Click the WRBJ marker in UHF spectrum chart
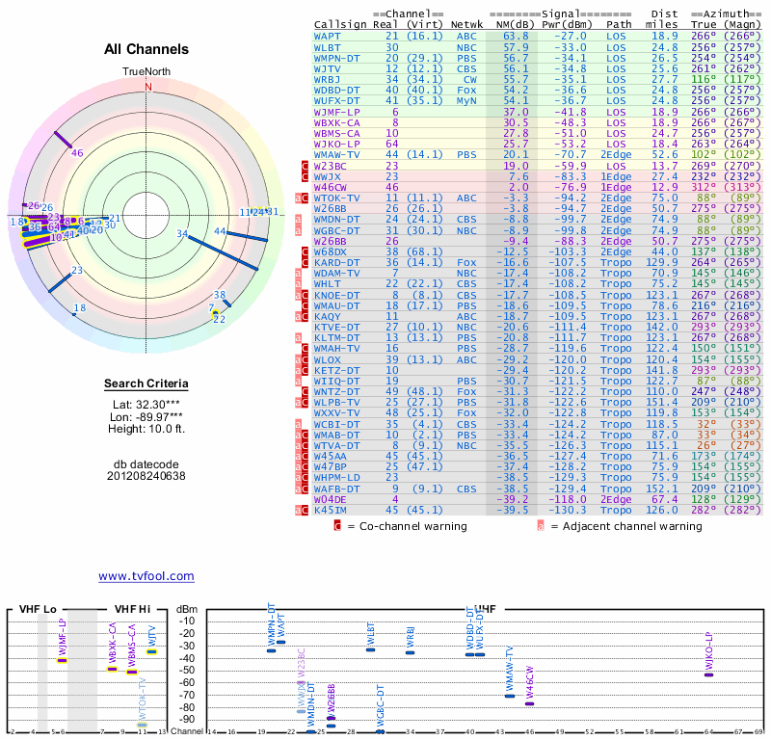Image resolution: width=771 pixels, height=740 pixels. tap(411, 653)
